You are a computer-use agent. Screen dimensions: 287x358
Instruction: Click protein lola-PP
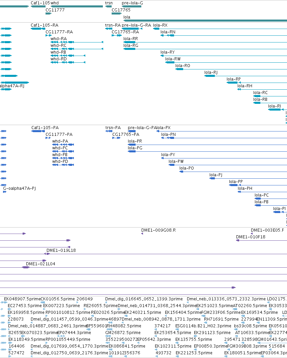coord(236,181)
